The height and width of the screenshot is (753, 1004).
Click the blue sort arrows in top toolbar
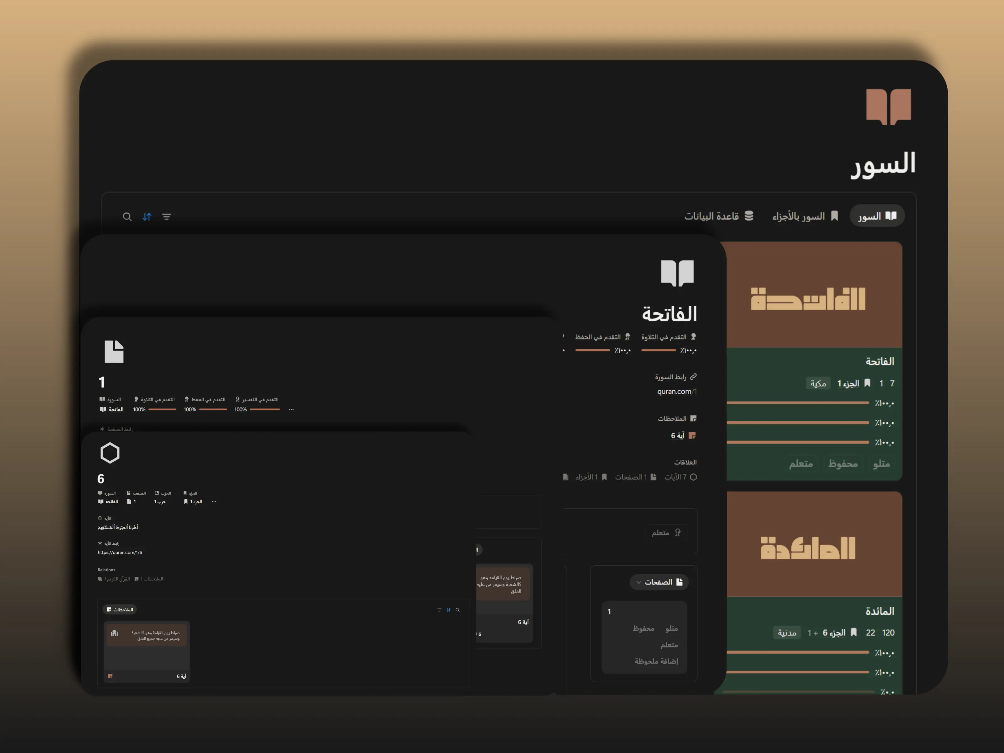pos(147,217)
